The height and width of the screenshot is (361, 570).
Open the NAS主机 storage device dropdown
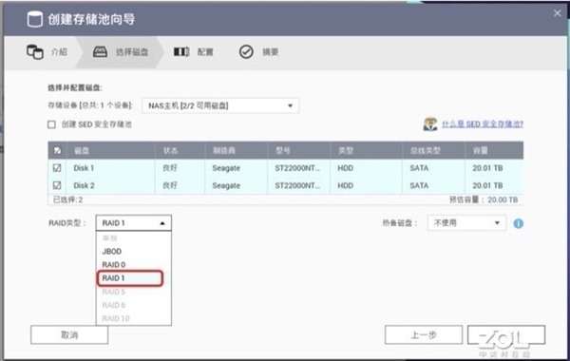click(x=220, y=105)
